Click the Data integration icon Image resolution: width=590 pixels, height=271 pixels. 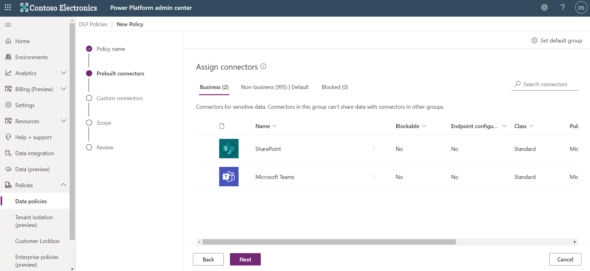(x=9, y=153)
